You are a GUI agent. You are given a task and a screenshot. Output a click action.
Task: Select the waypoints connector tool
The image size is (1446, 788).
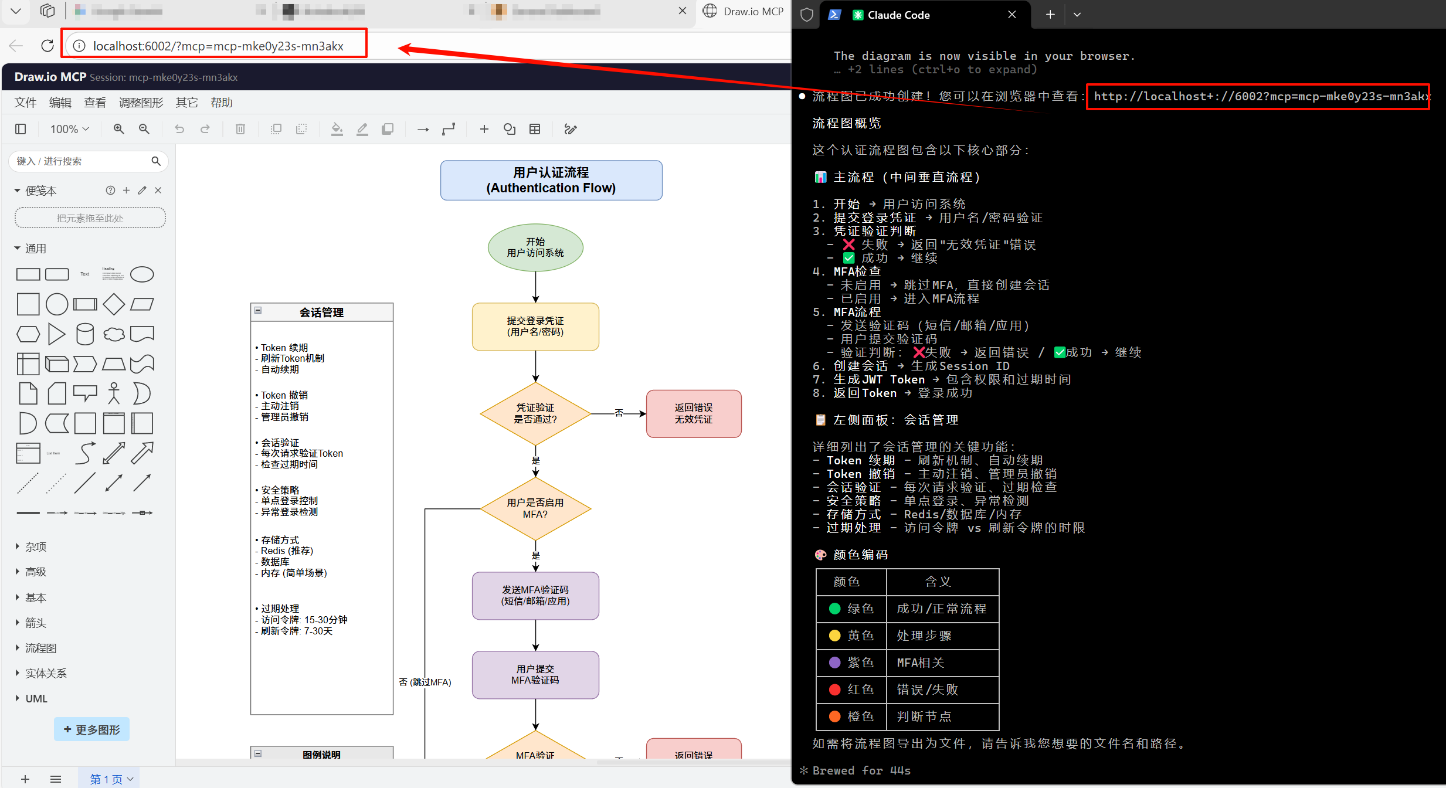tap(449, 129)
